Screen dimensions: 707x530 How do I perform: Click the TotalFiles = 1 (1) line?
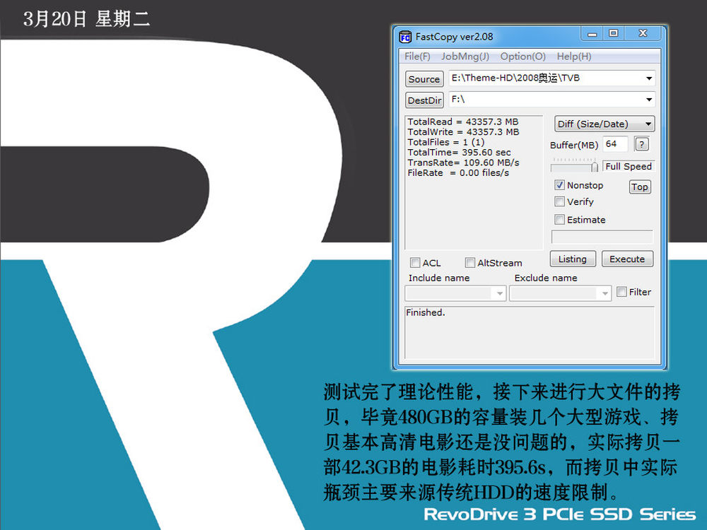click(446, 143)
